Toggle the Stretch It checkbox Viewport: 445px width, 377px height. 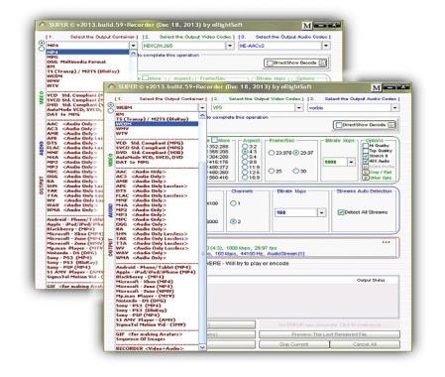click(366, 156)
